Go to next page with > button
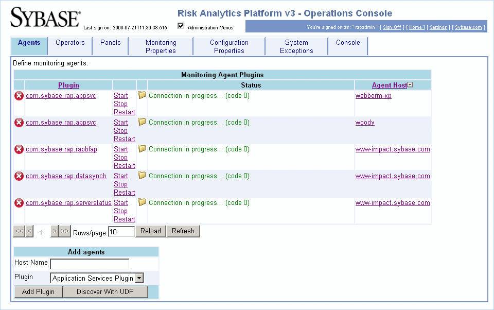The height and width of the screenshot is (310, 494). (55, 231)
